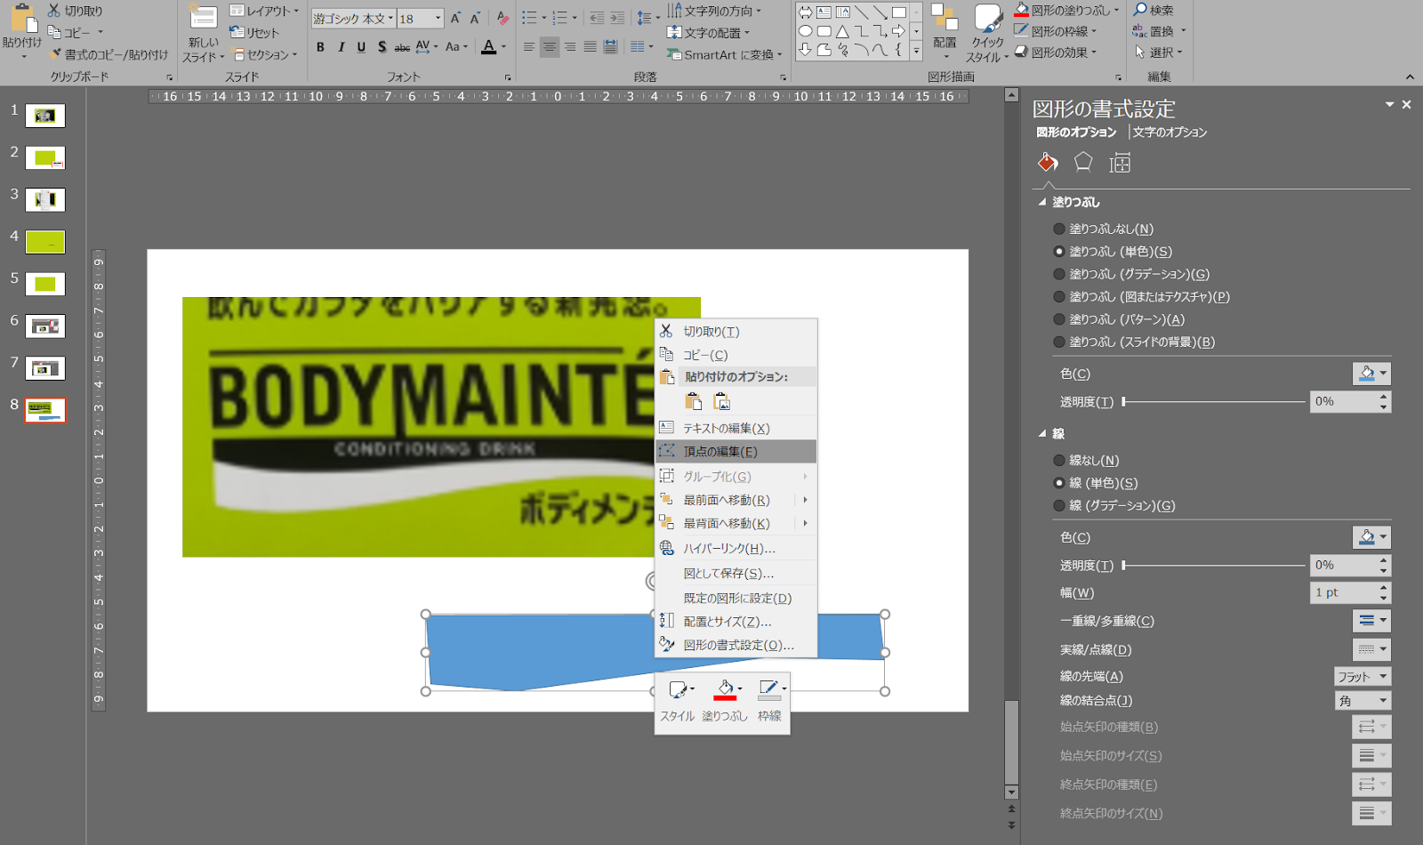The width and height of the screenshot is (1423, 845).
Task: Select 塗りつぶし (グラデーション)(G) option
Action: tap(1131, 274)
